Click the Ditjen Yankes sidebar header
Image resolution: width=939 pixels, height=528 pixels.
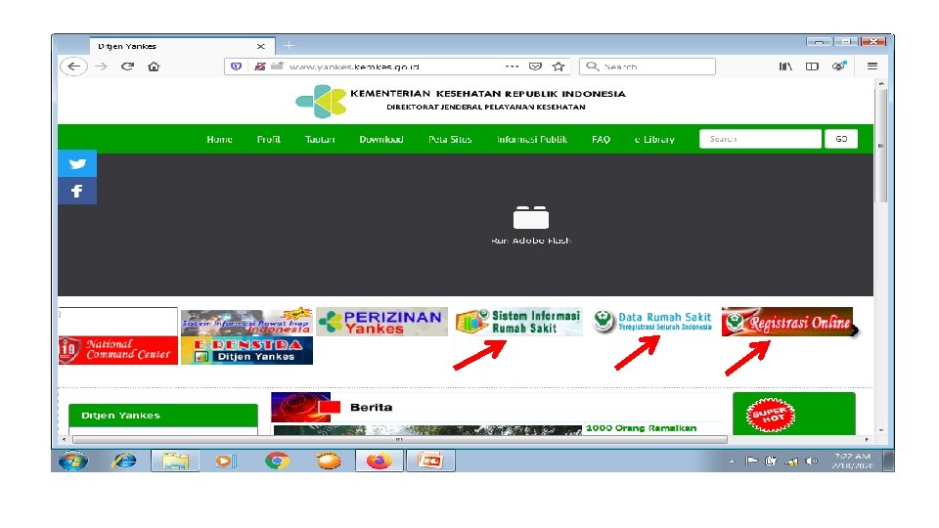click(163, 416)
